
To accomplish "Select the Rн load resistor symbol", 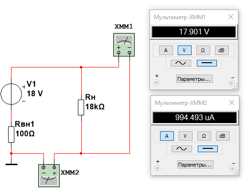I will point(81,107).
